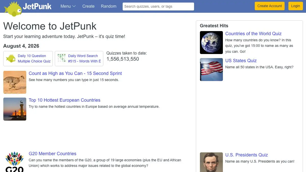
Task: Click the Earth globe thumbnail
Action: point(211,43)
